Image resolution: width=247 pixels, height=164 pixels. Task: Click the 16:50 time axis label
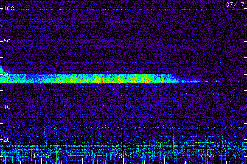(206, 156)
